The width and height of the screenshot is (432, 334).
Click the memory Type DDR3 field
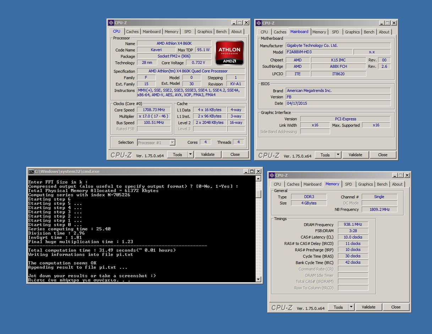tap(308, 197)
